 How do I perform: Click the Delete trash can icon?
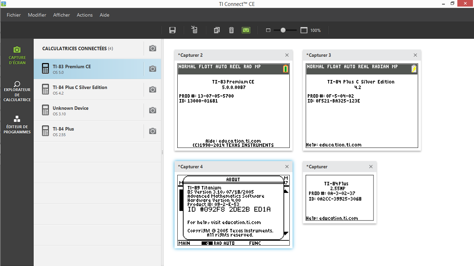(x=231, y=30)
